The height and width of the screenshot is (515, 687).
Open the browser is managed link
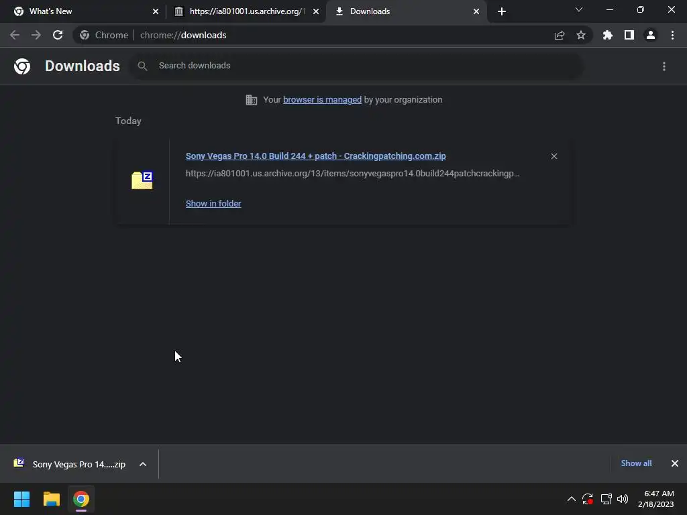(x=323, y=100)
